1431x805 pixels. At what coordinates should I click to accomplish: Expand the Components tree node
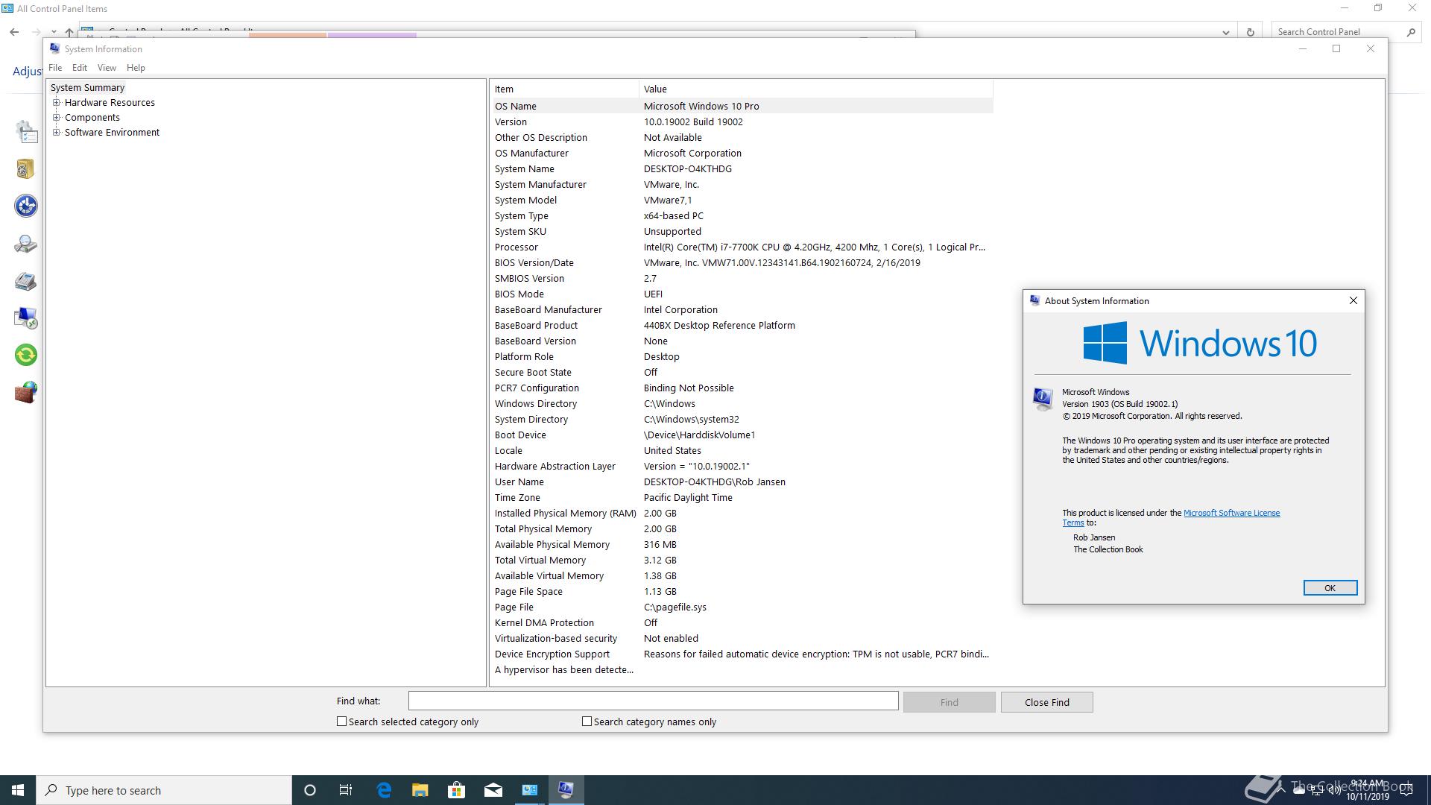[56, 118]
